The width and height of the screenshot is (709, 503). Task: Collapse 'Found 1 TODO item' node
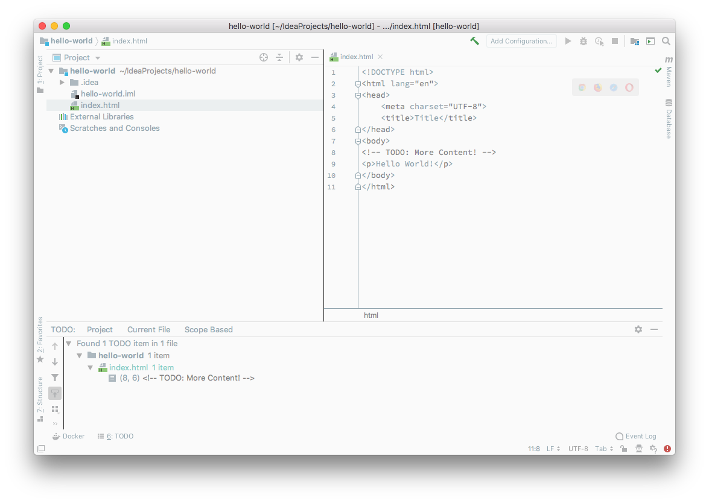[x=69, y=343]
